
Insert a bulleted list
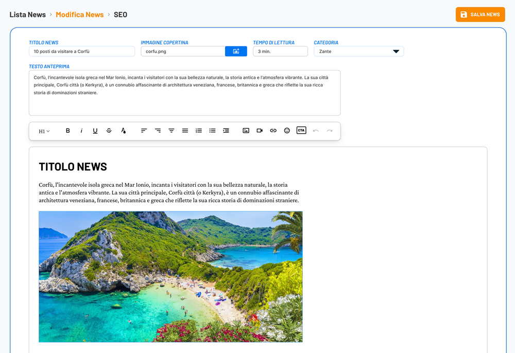pos(212,131)
